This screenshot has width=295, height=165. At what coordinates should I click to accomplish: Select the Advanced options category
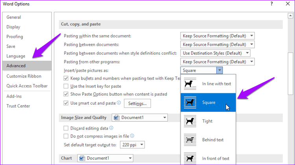tap(27, 66)
